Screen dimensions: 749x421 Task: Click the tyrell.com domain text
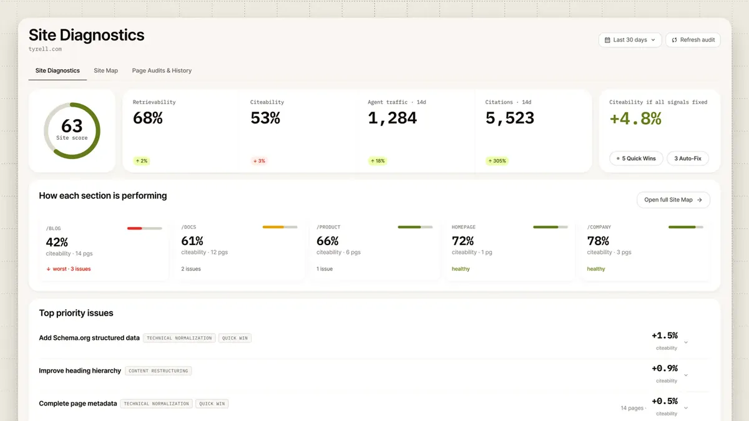[x=45, y=49]
